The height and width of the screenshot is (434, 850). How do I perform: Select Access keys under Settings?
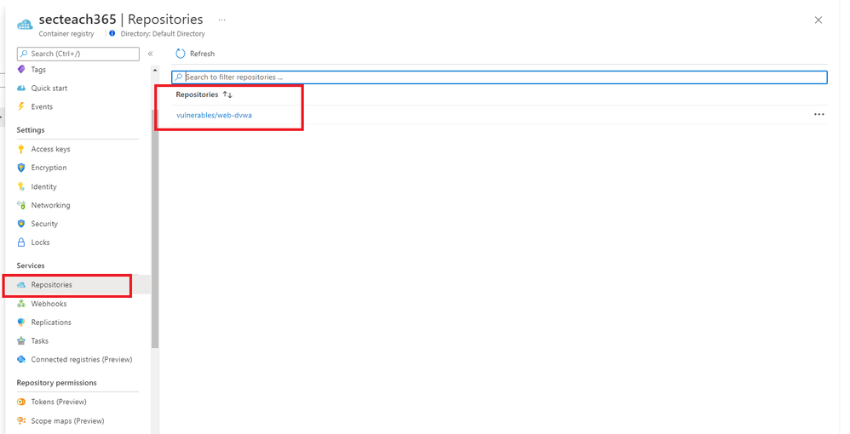tap(50, 149)
